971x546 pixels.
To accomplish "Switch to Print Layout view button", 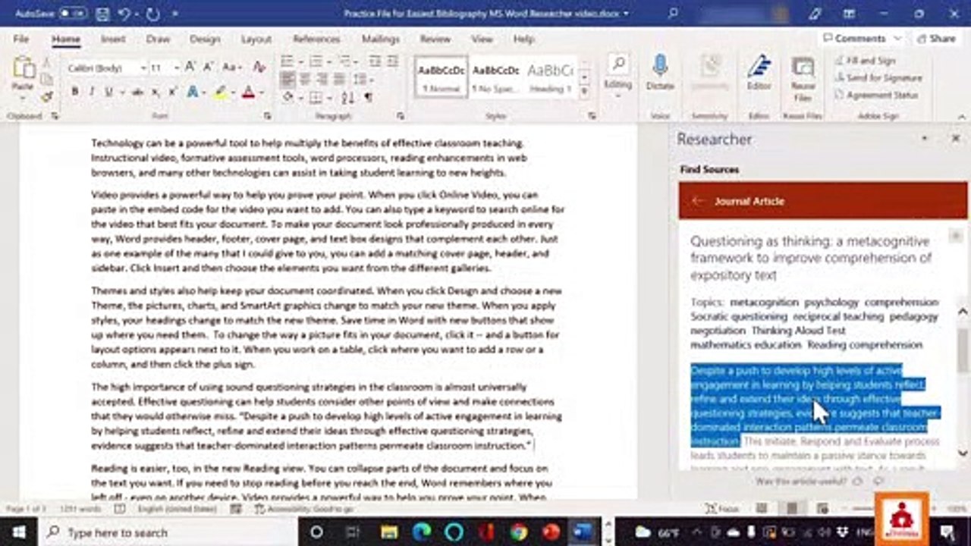I will 793,508.
